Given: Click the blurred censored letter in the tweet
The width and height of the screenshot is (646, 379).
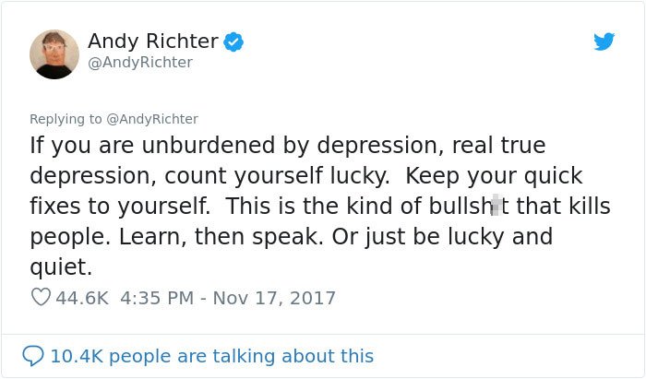Looking at the screenshot, I should tap(496, 206).
